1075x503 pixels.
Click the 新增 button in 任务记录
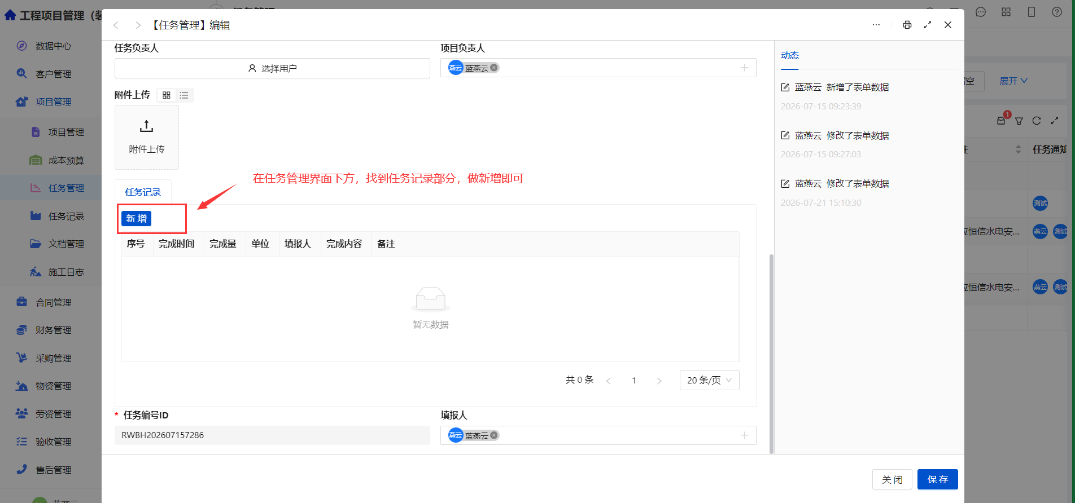[x=136, y=218]
